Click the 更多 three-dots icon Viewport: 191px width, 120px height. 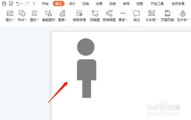coord(123,13)
